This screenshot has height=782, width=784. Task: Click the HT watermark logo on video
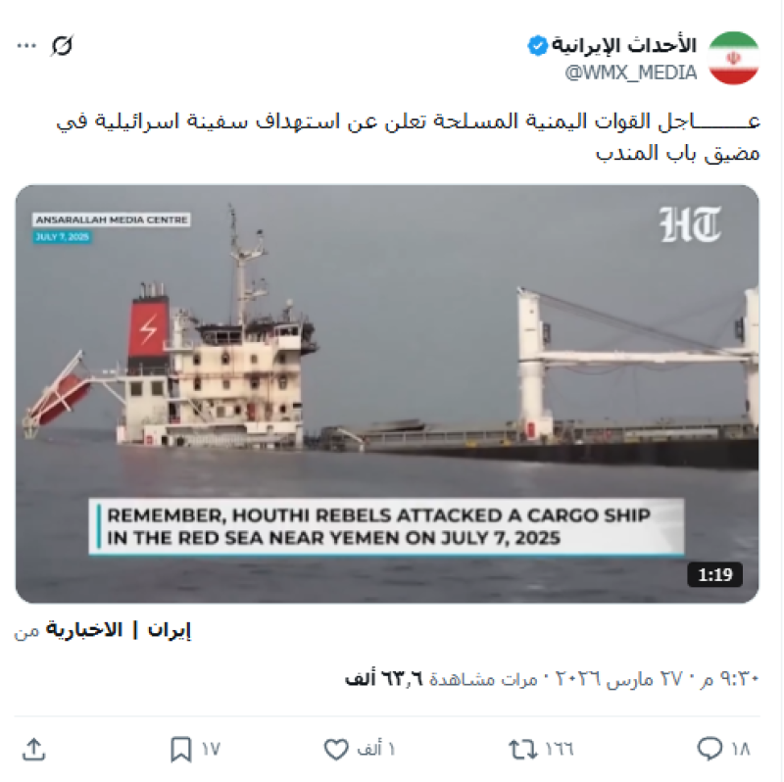point(691,224)
